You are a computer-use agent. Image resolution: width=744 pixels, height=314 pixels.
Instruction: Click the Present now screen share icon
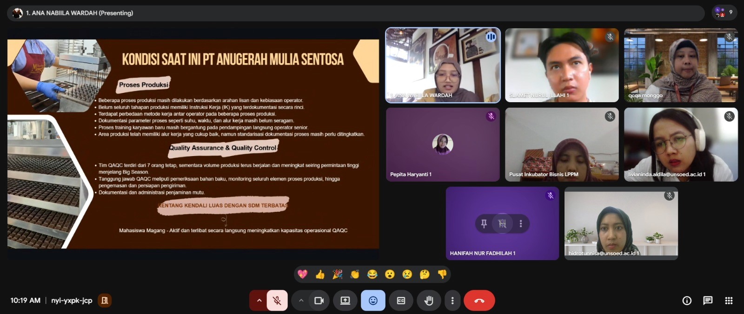tap(345, 301)
